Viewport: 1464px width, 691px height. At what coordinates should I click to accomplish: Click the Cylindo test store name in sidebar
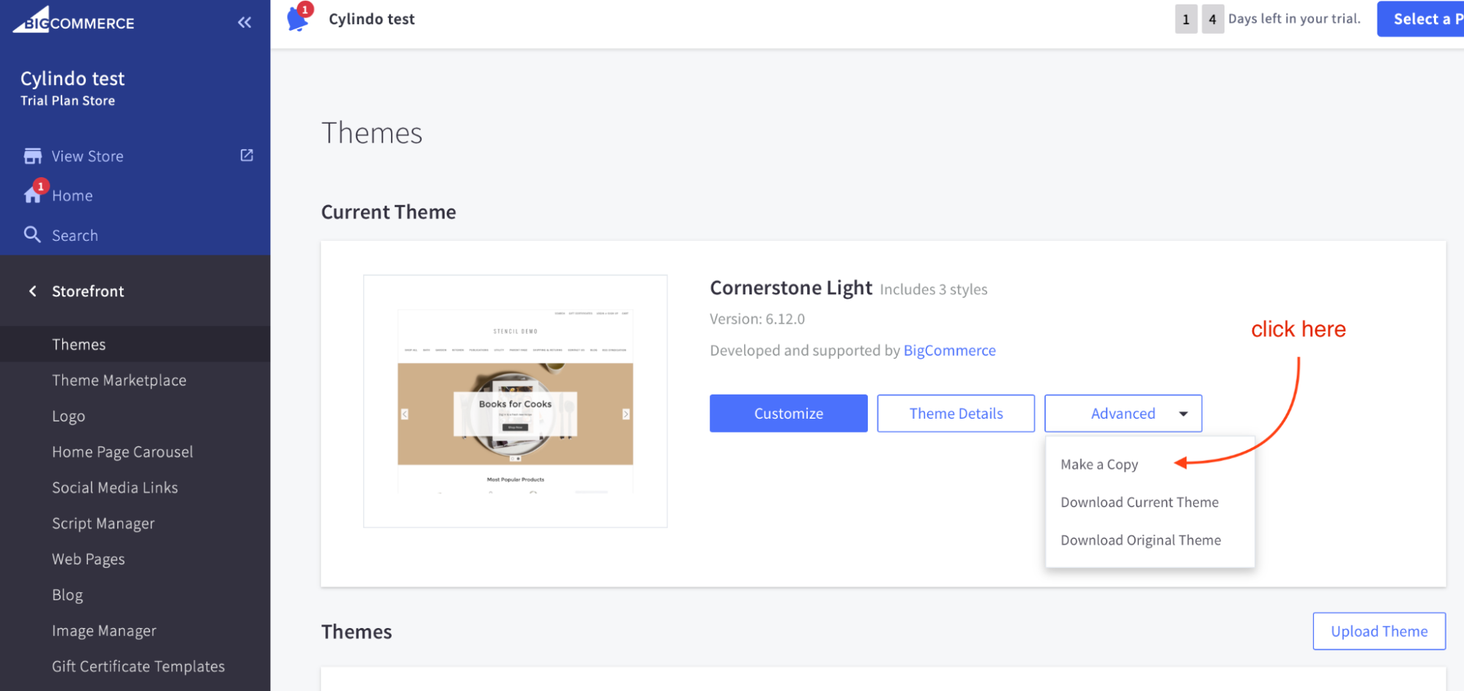coord(73,78)
